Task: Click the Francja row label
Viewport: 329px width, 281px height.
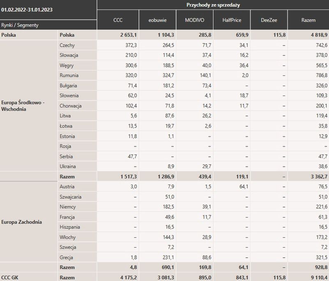Action: 67,217
